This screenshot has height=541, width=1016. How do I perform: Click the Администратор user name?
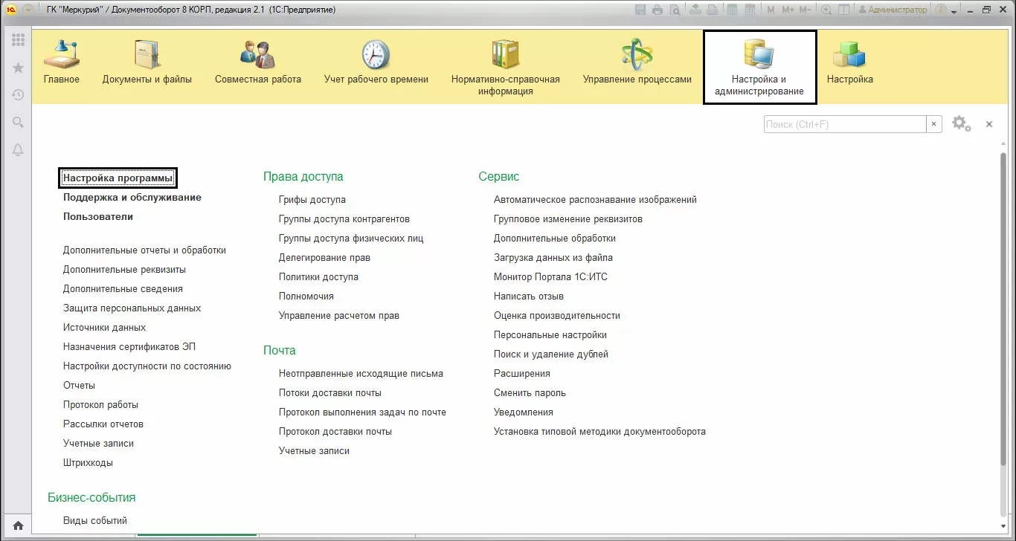(x=893, y=10)
